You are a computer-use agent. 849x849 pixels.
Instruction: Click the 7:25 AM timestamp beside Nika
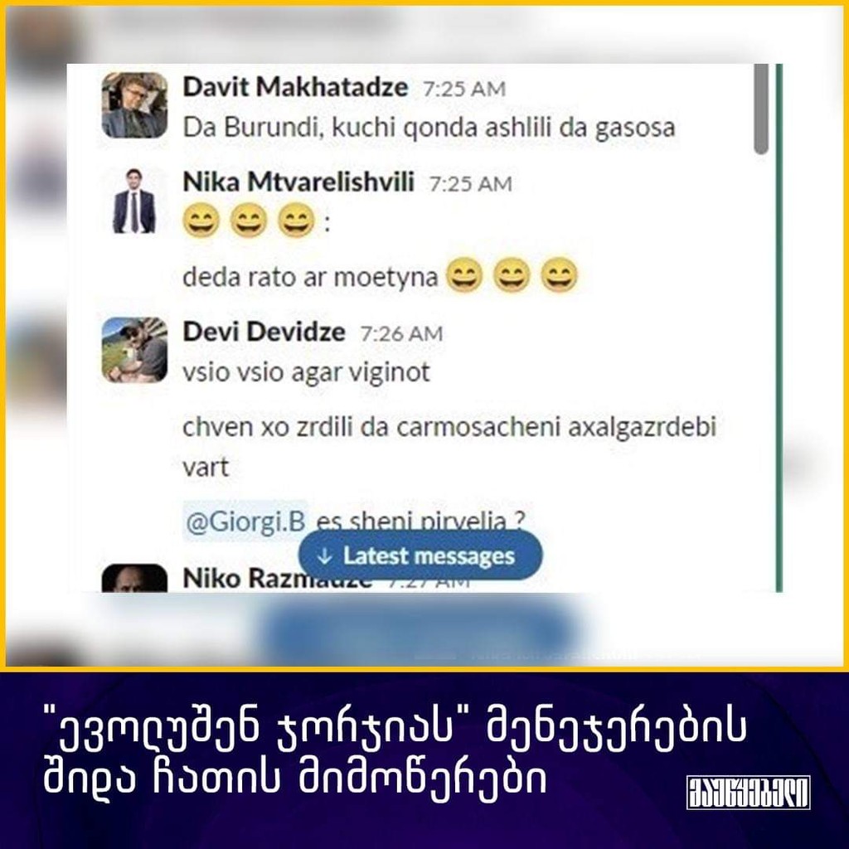point(471,184)
